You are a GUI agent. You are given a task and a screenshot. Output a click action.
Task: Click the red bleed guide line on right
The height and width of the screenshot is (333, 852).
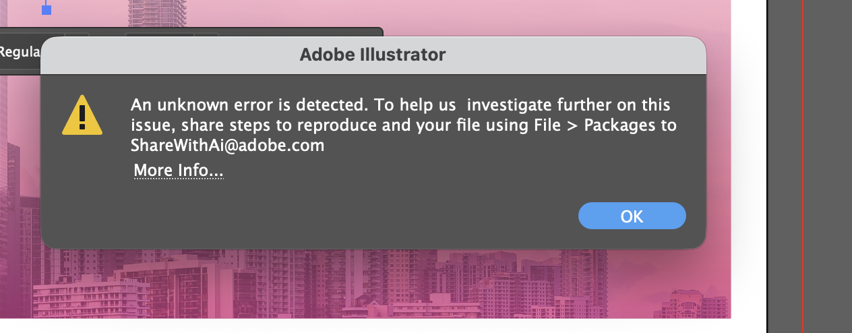802,169
